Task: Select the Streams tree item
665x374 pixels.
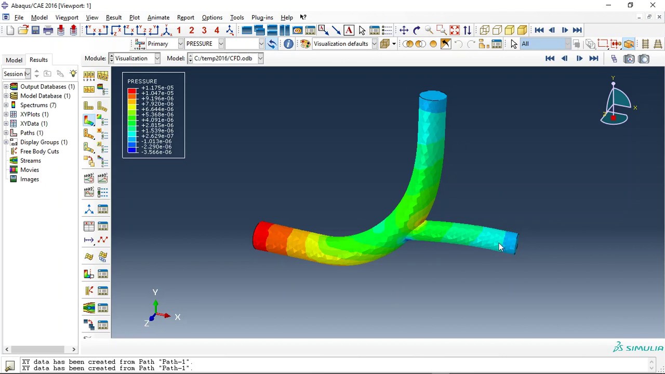Action: click(30, 161)
